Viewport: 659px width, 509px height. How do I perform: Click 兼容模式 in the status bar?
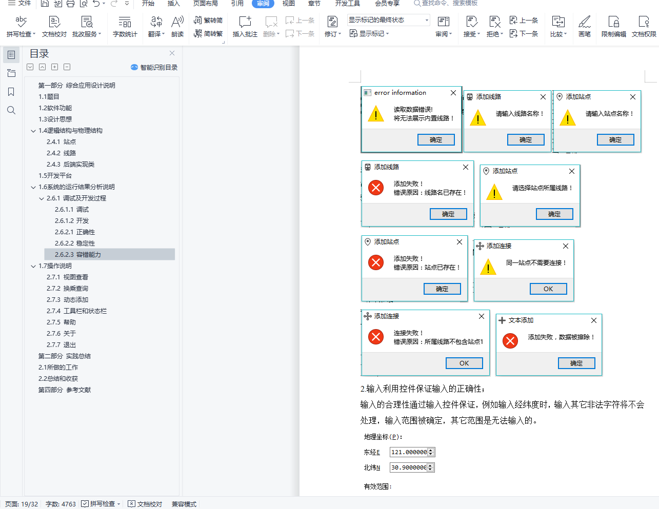pyautogui.click(x=184, y=504)
